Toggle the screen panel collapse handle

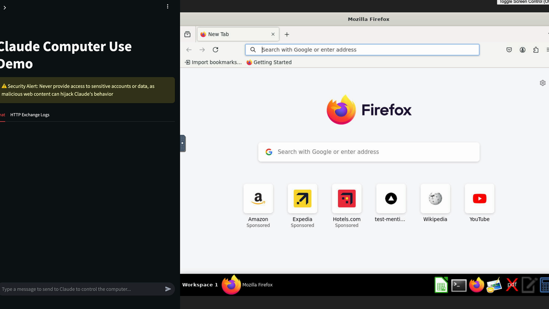[x=183, y=143]
